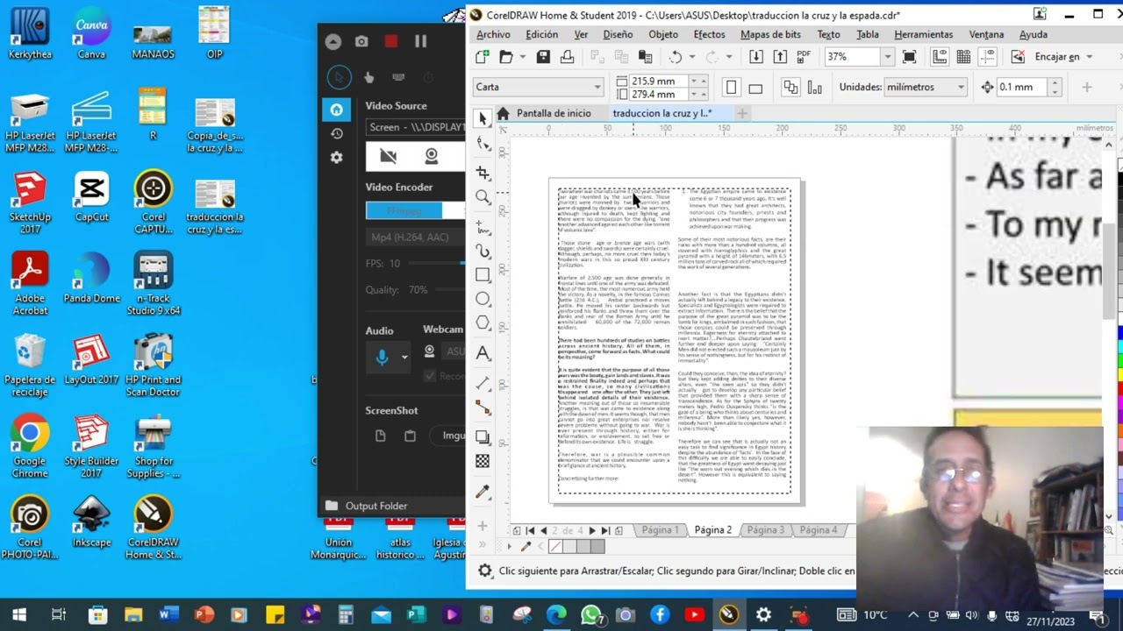Click the red stop recording button
Screen dimensions: 1123x631
click(x=391, y=41)
